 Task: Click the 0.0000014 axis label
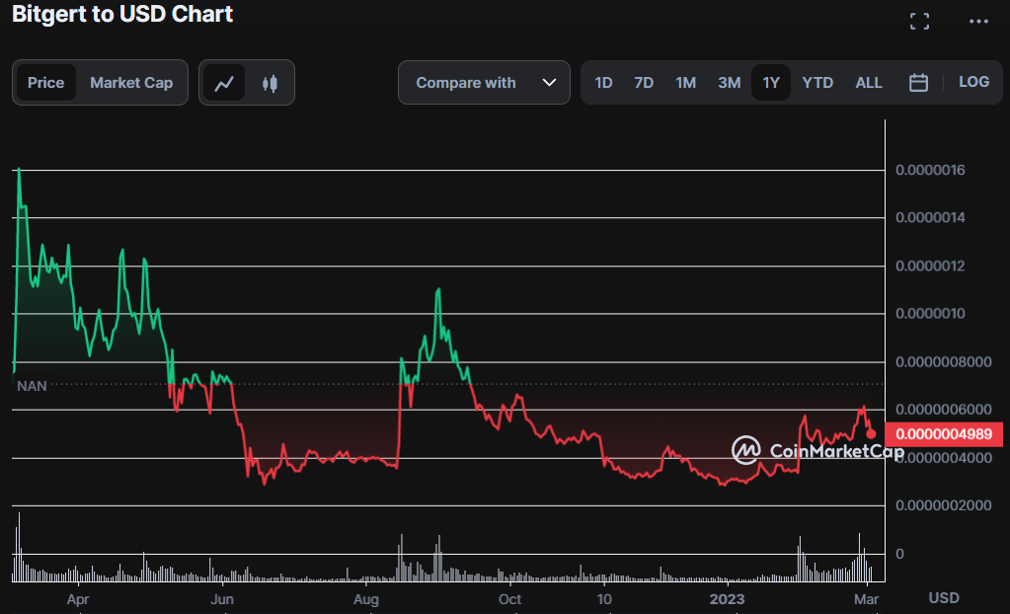click(x=930, y=218)
